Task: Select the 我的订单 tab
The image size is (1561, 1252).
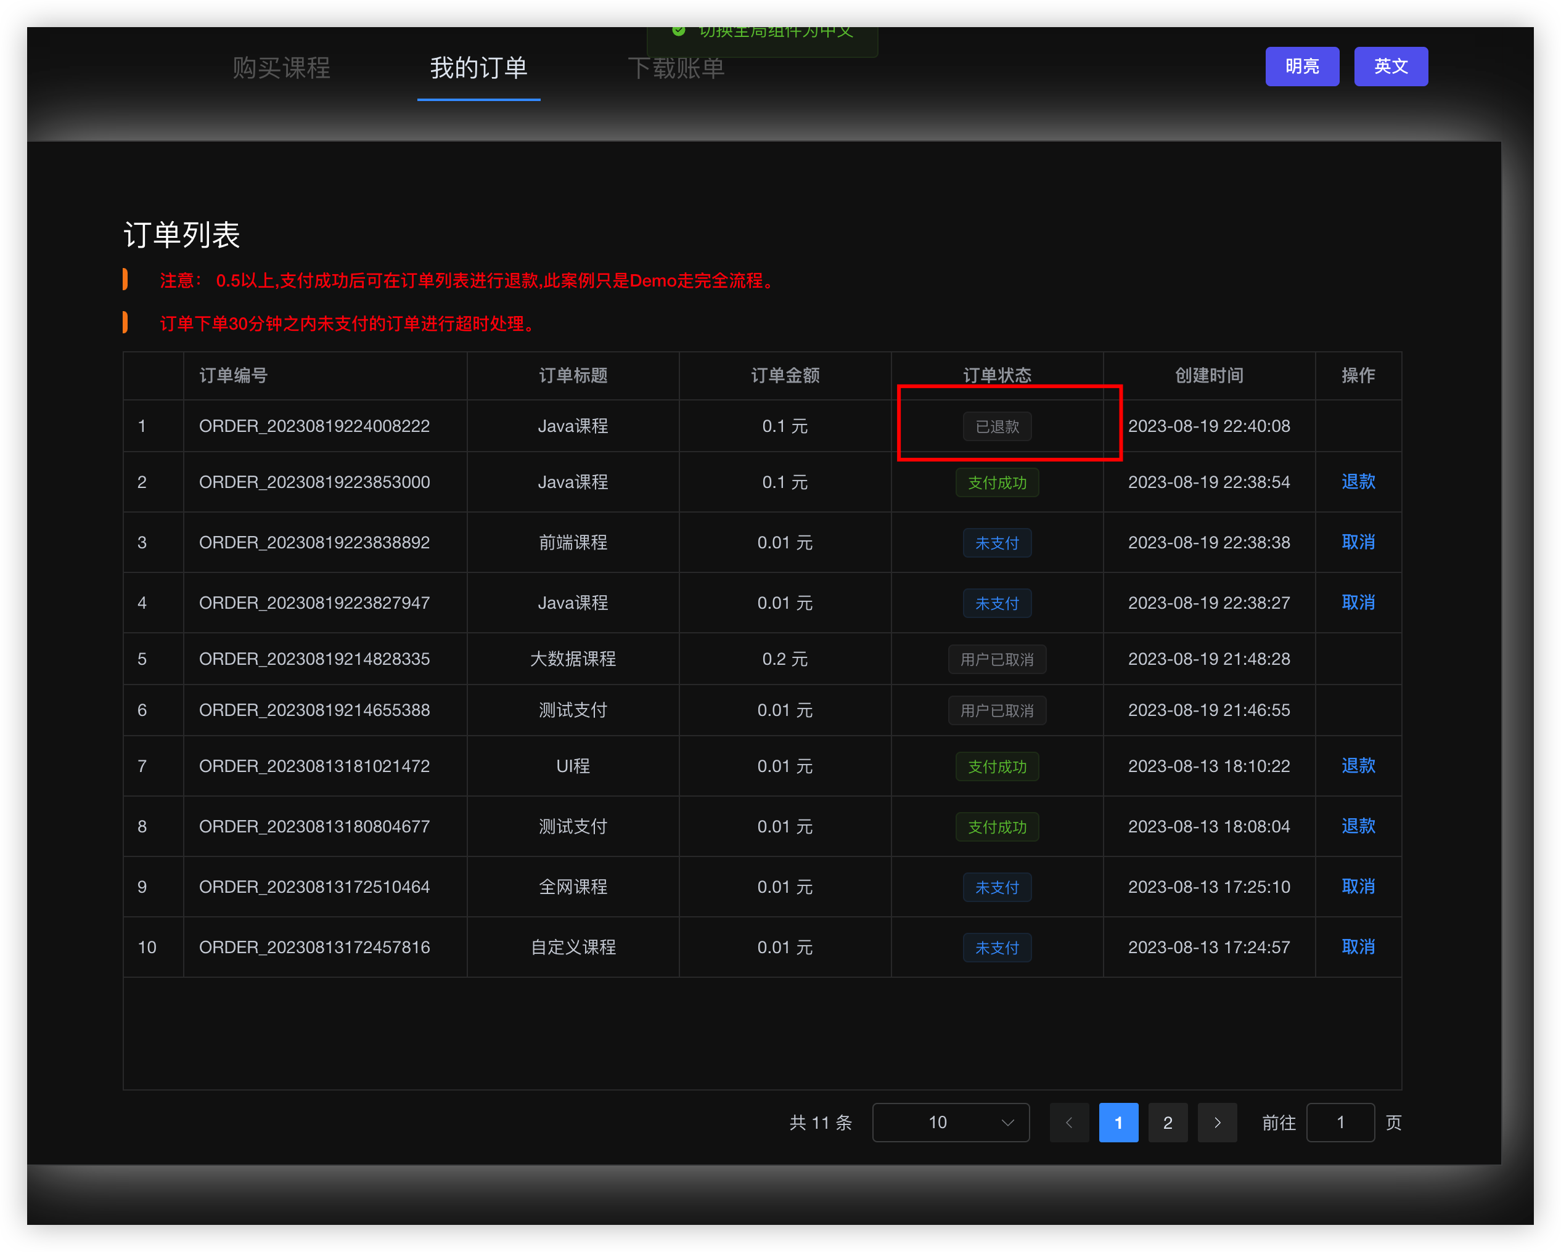Action: point(478,68)
